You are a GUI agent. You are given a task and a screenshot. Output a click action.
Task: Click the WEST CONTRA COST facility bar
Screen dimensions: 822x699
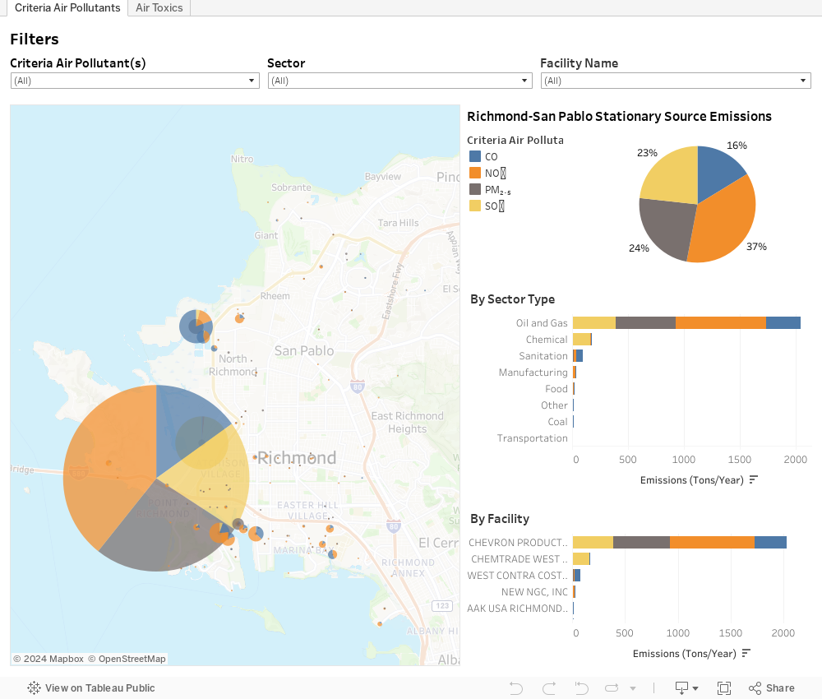577,576
